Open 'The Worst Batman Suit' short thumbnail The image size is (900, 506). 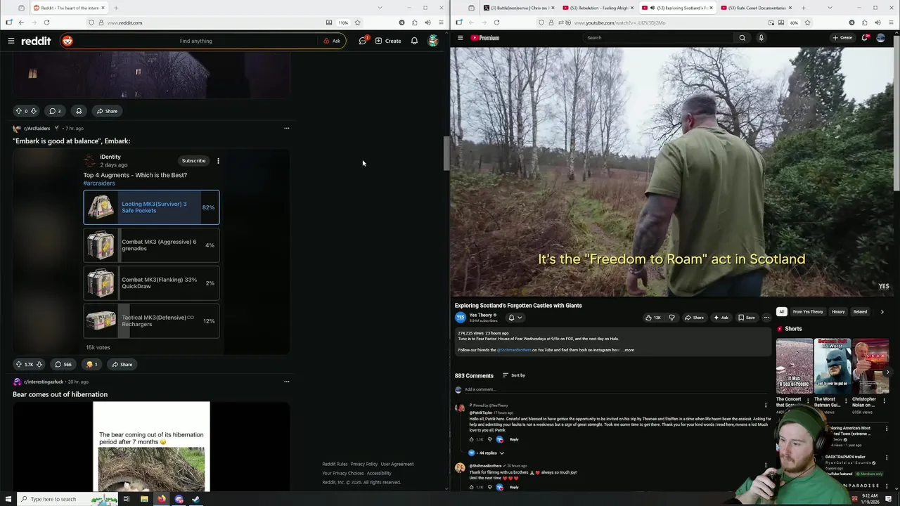(832, 366)
